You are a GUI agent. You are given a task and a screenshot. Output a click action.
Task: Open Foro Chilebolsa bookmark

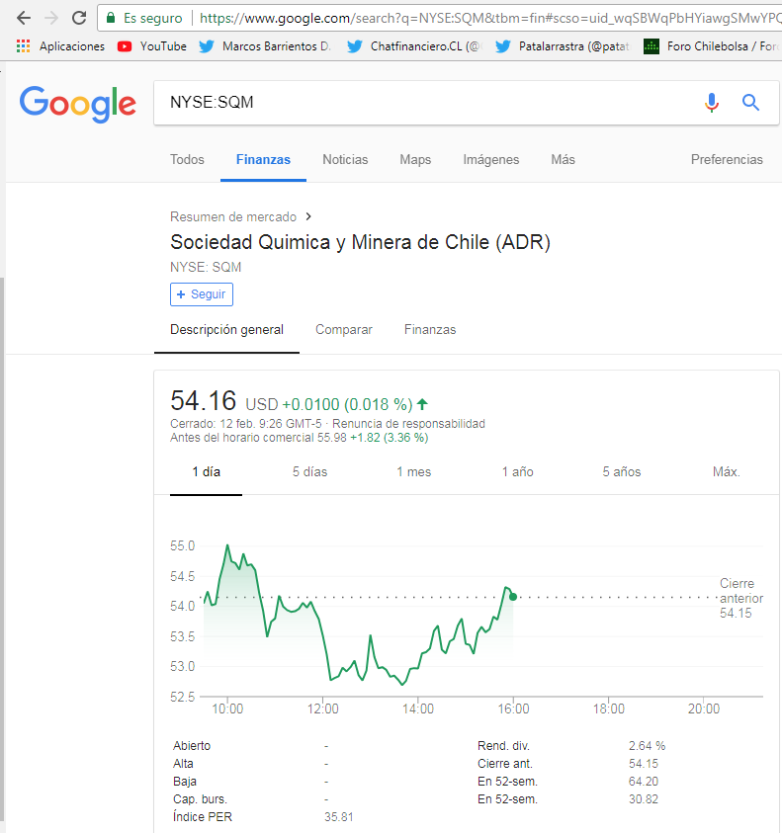click(x=711, y=46)
